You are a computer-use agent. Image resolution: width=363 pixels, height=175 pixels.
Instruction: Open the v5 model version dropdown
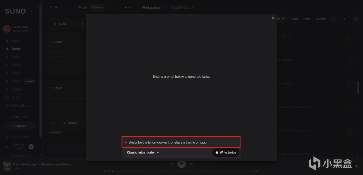127,7
